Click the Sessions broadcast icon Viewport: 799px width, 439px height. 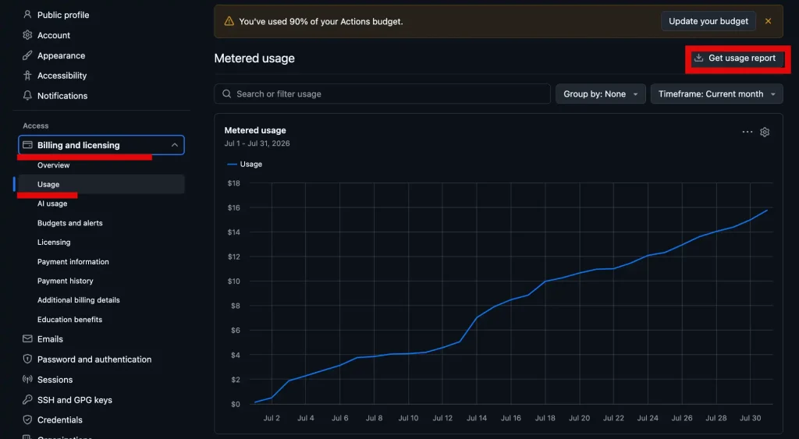coord(27,380)
